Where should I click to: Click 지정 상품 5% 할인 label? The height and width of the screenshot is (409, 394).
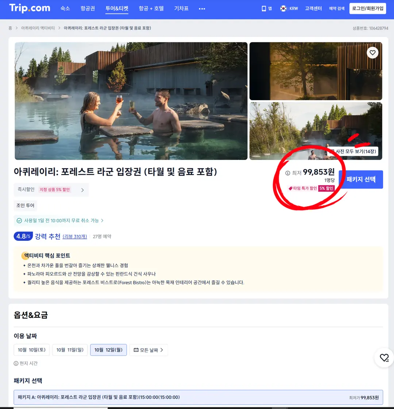coord(55,190)
